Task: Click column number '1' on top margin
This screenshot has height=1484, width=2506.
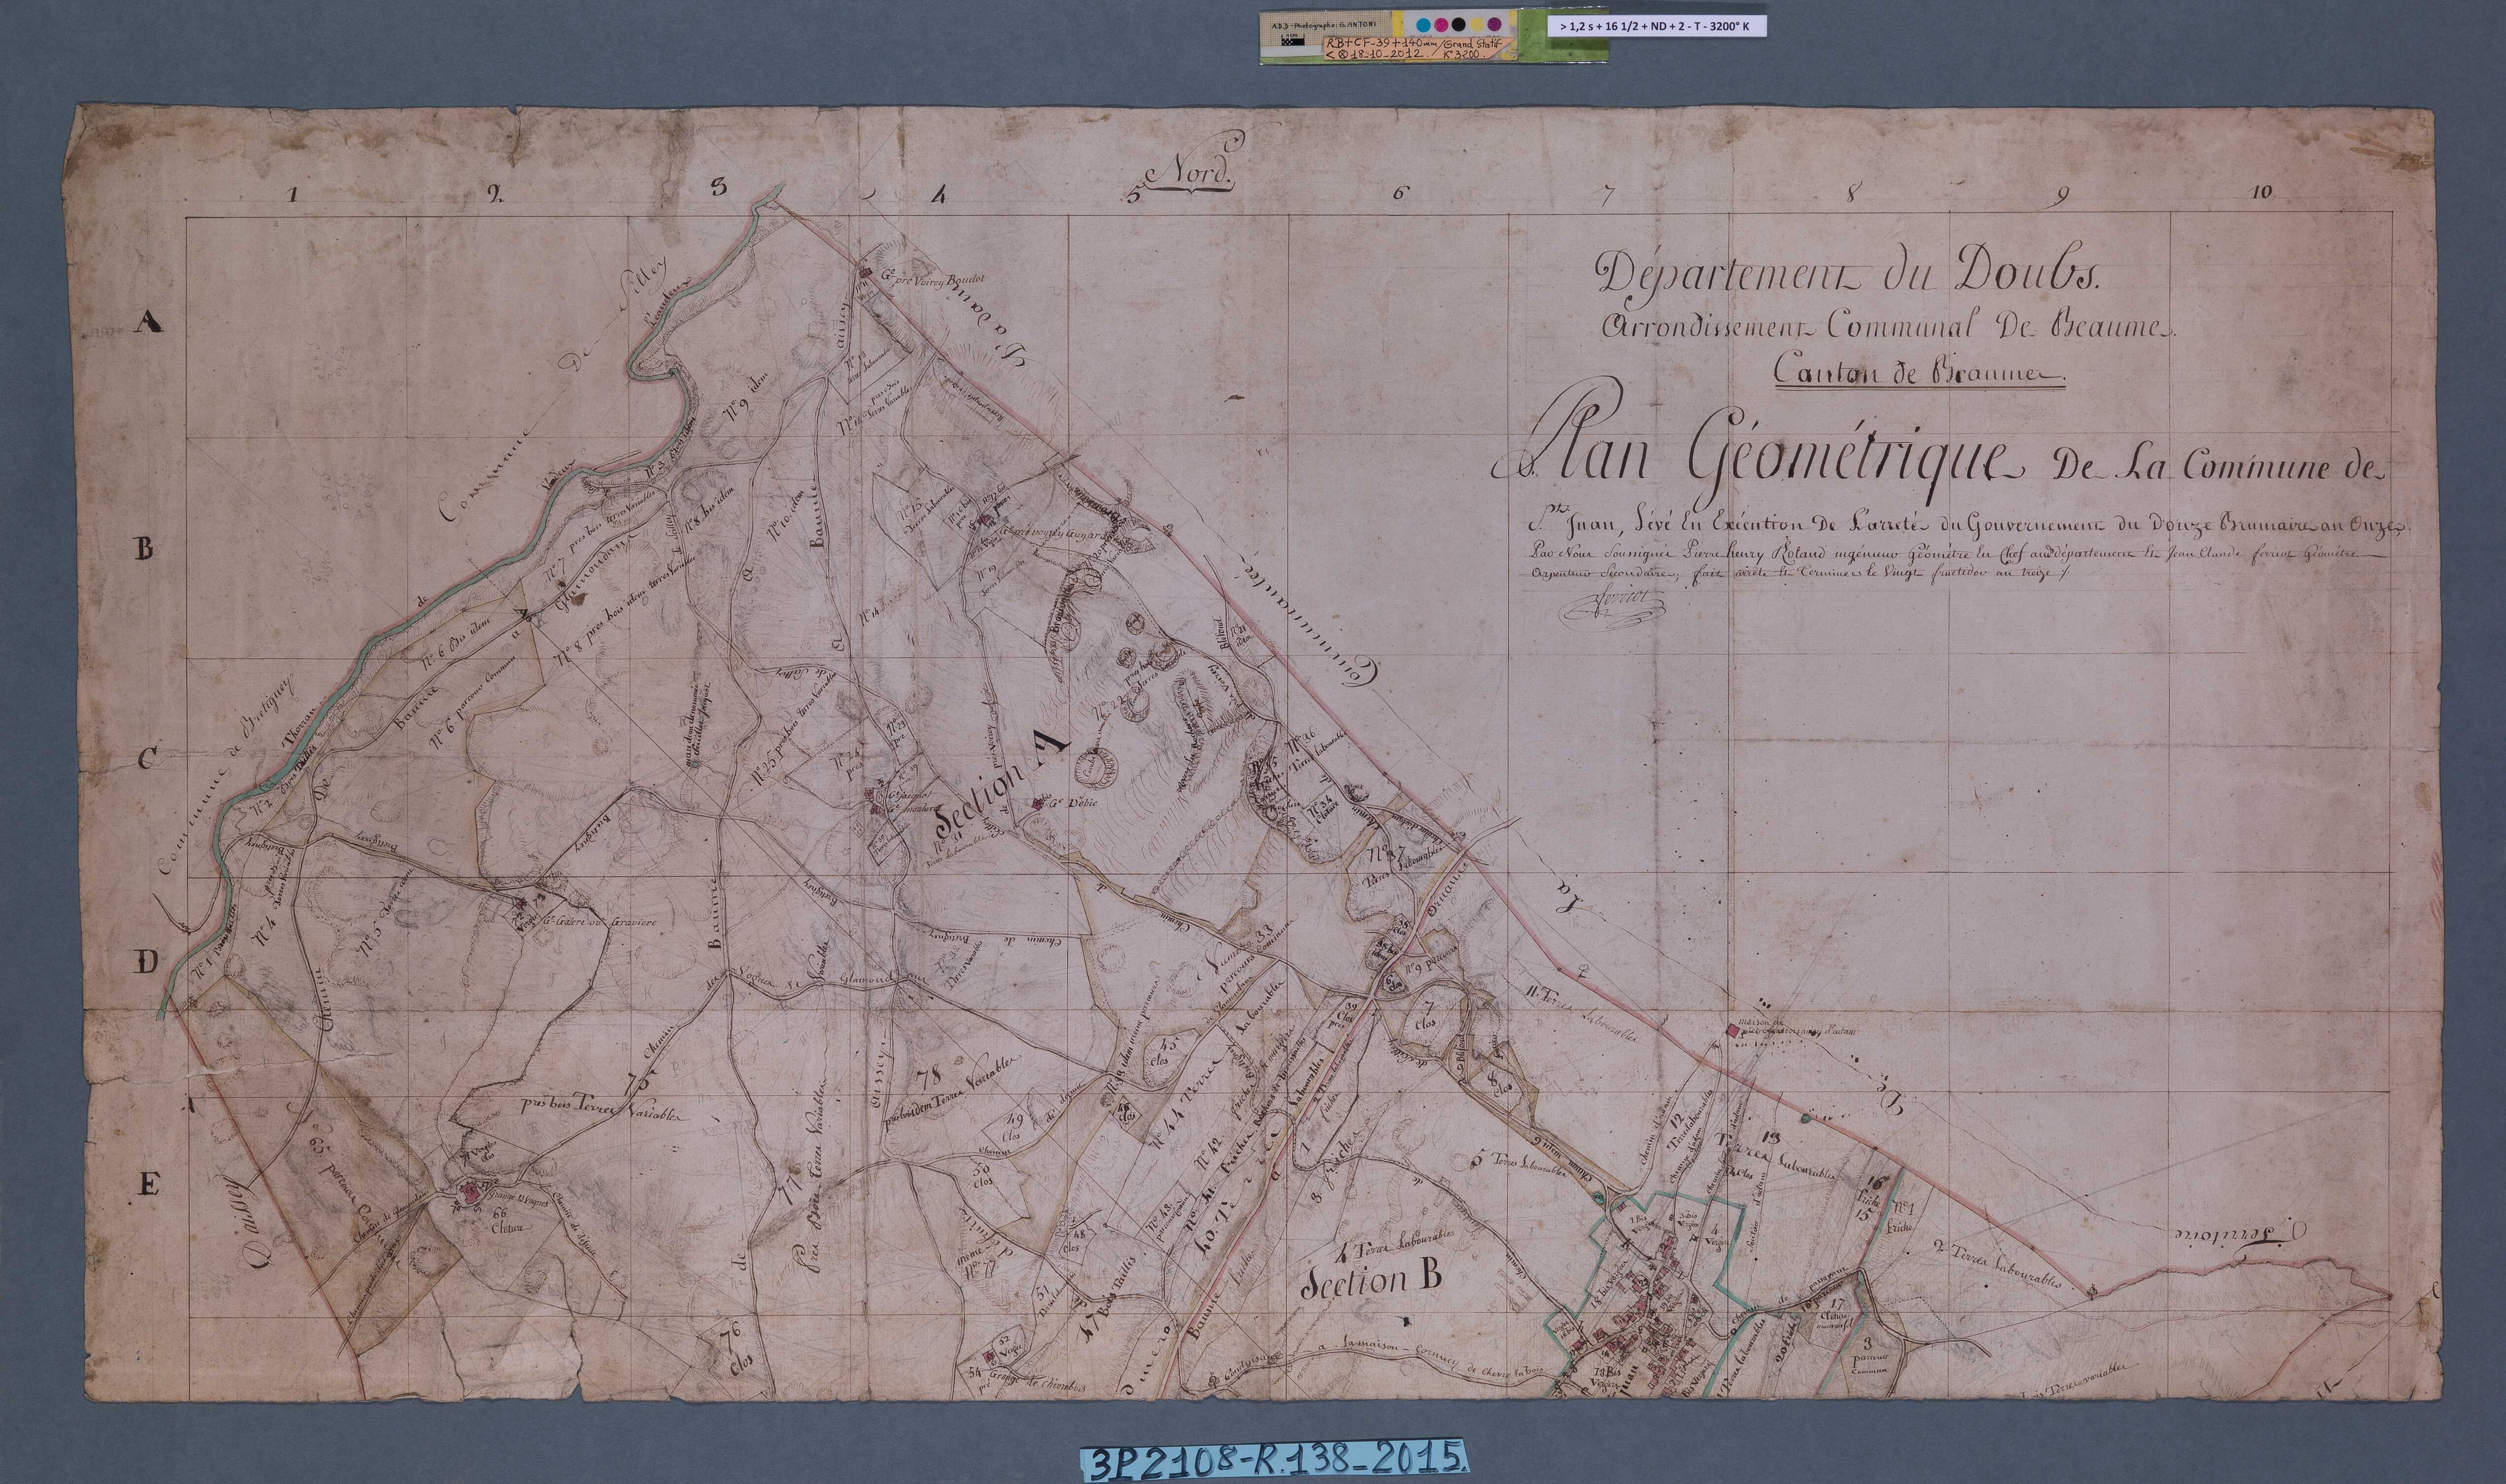Action: [292, 195]
